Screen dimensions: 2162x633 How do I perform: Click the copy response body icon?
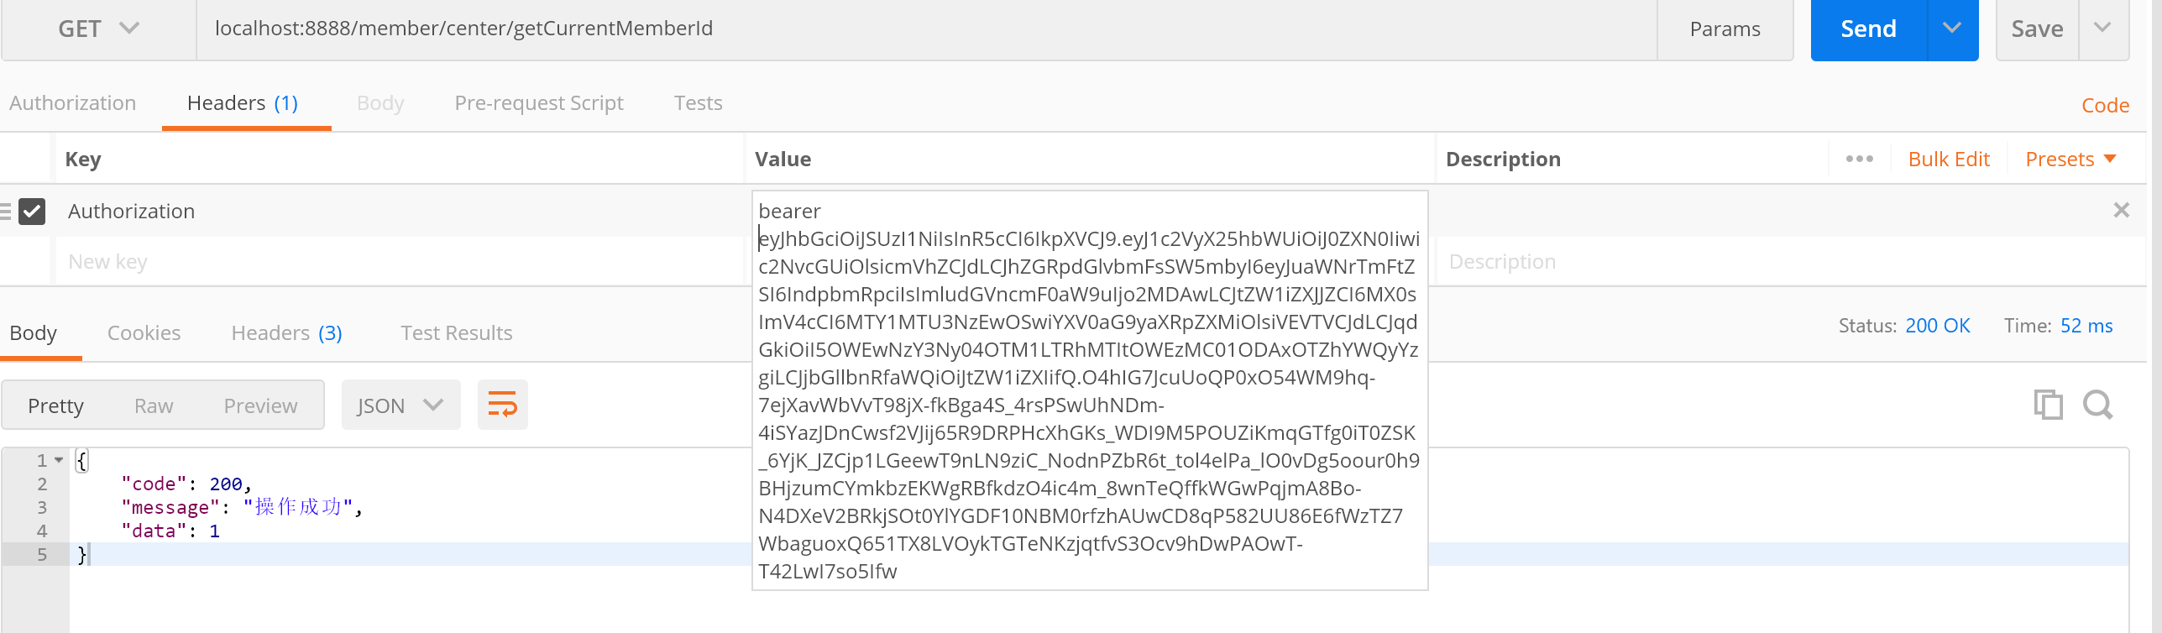(2048, 405)
